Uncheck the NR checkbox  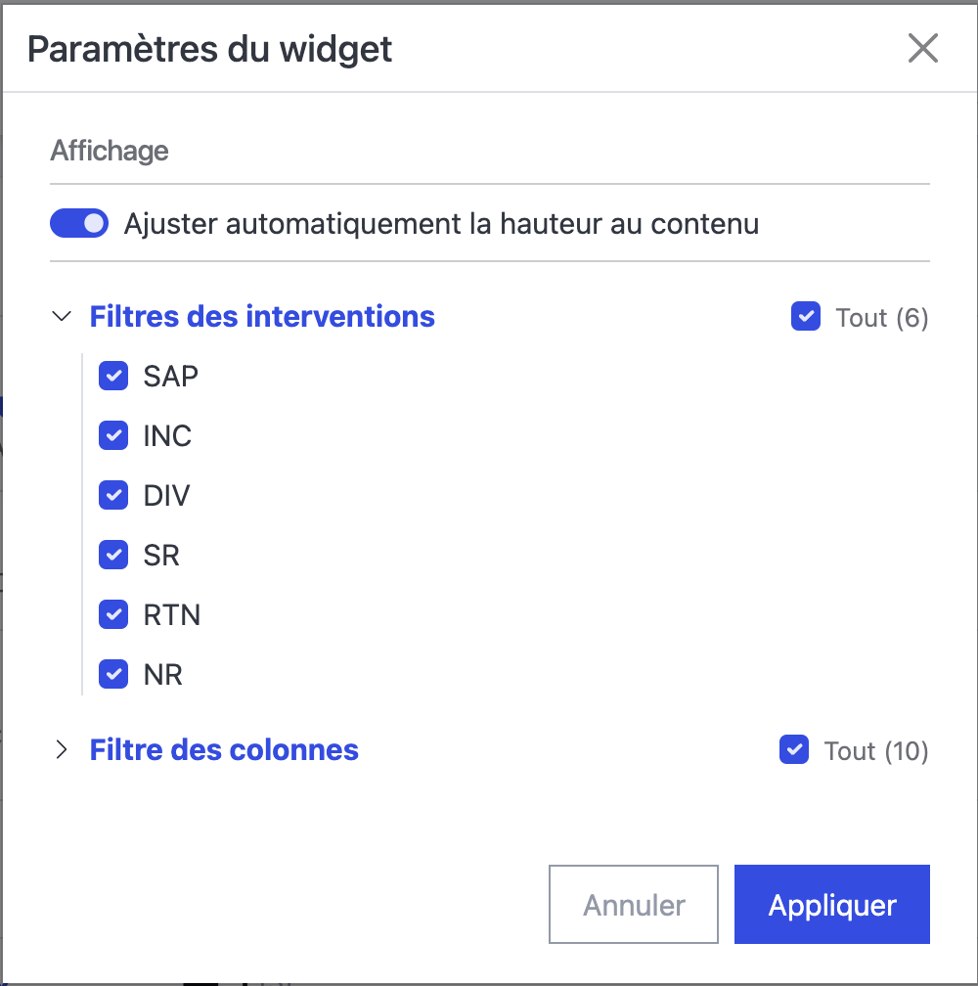[114, 675]
